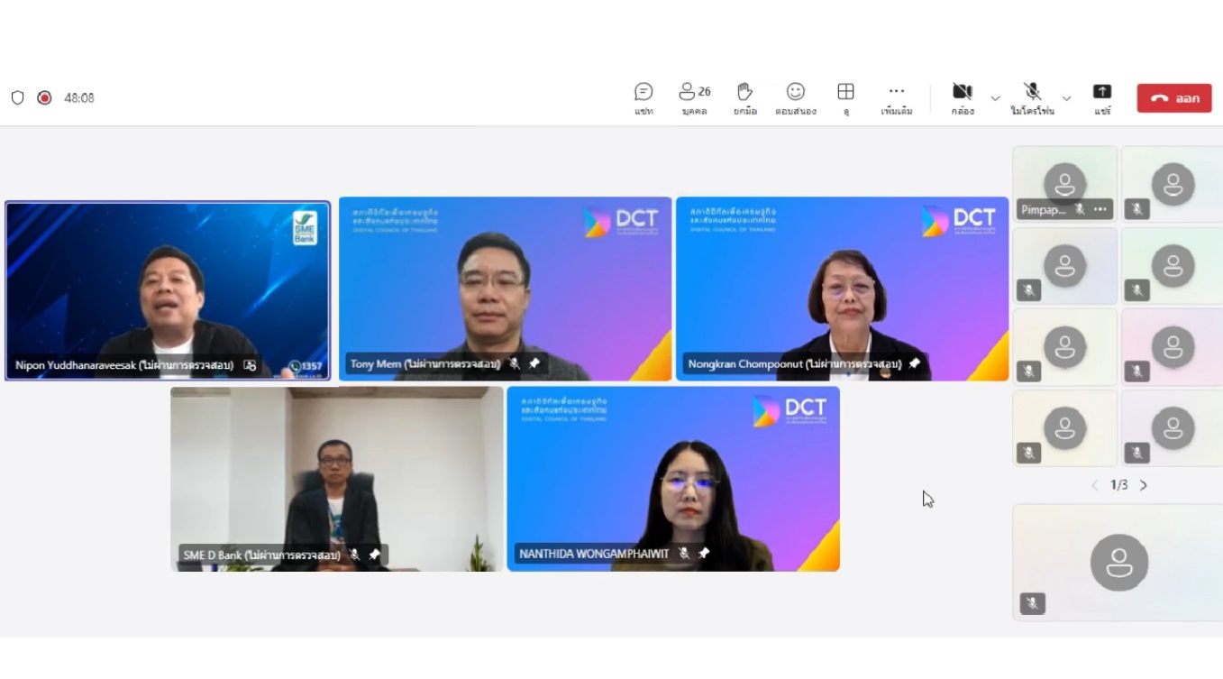This screenshot has height=679, width=1223.
Task: Click the red recording indicator
Action: coord(44,97)
